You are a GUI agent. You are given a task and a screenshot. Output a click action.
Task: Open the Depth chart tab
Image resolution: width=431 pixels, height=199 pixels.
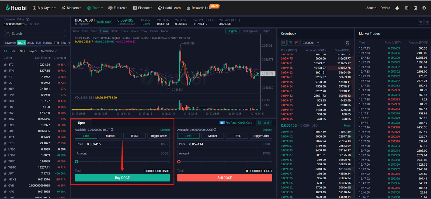[266, 31]
